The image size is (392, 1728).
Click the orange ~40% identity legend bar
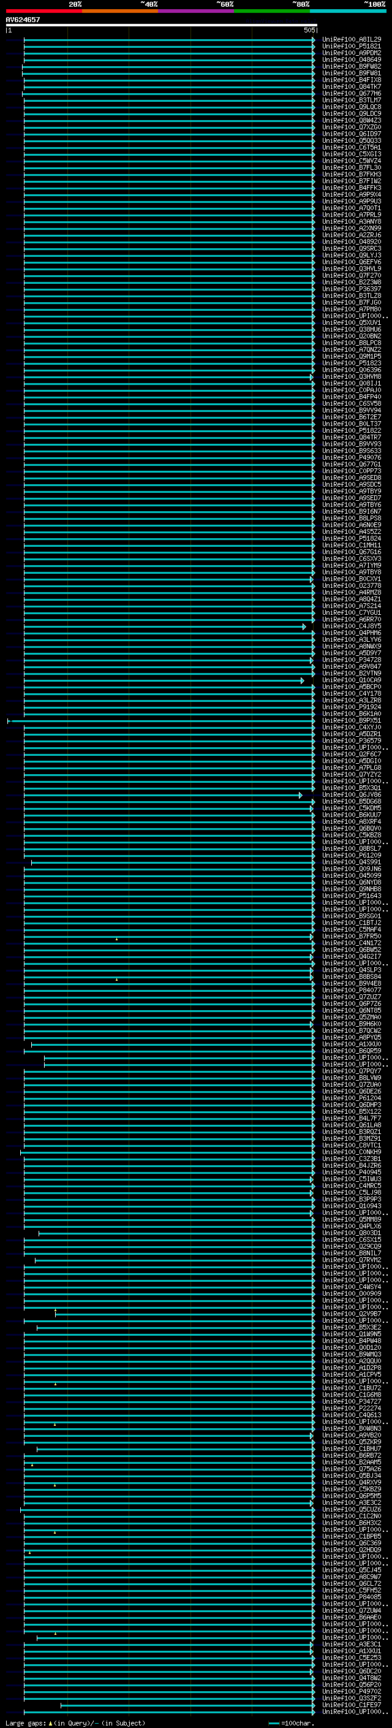tap(120, 11)
